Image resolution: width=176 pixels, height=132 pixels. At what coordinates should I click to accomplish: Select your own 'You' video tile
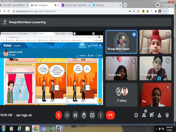[x=155, y=95]
